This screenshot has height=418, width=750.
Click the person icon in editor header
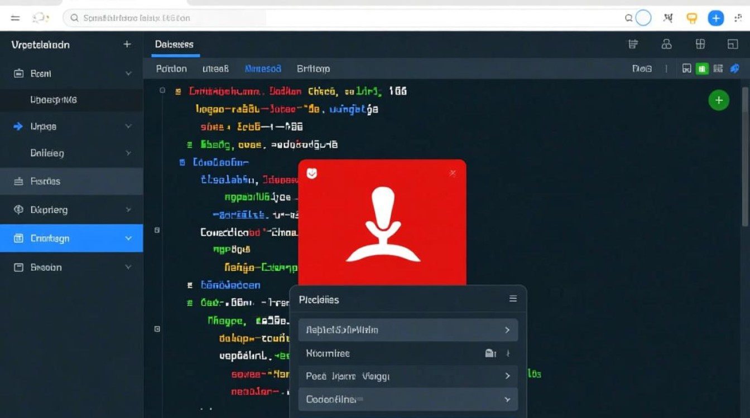[x=666, y=44]
